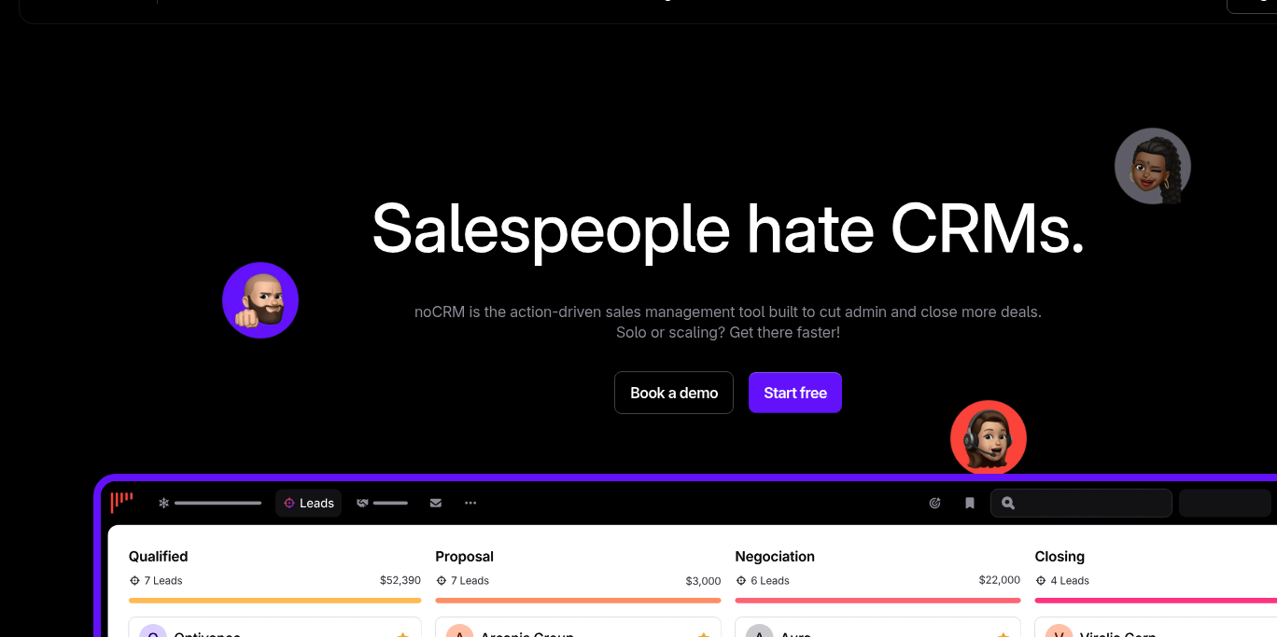Switch to the Leads tab

[308, 503]
